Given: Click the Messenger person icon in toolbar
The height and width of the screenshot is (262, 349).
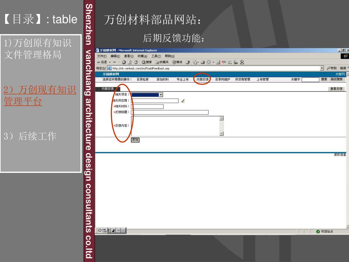Looking at the screenshot, I should point(242,62).
